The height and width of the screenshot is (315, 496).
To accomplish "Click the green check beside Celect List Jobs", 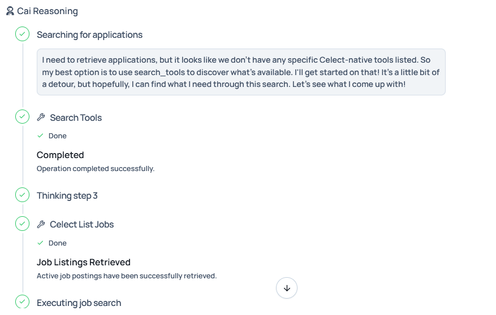I will click(x=22, y=224).
